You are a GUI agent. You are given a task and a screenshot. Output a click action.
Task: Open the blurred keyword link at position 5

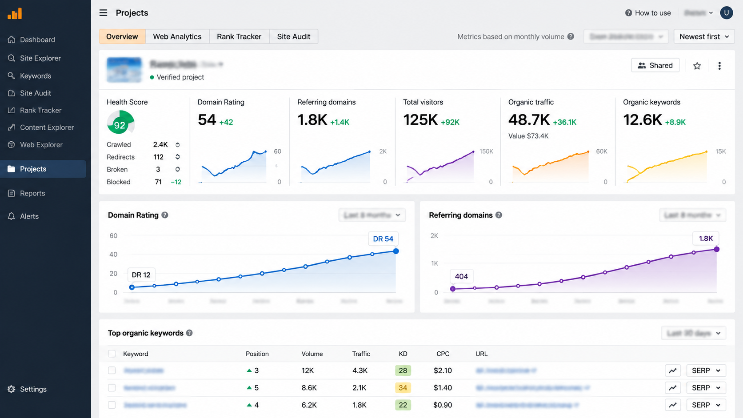149,388
